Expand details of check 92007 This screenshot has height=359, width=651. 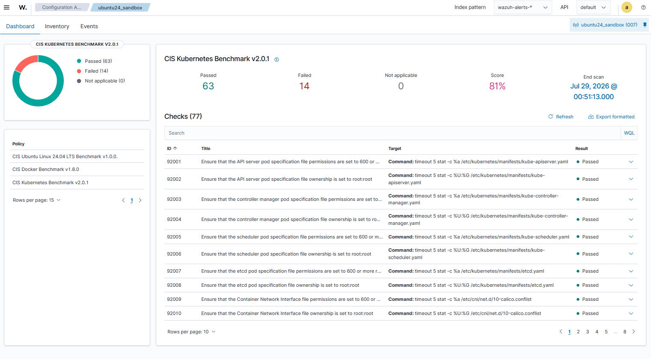click(x=631, y=271)
